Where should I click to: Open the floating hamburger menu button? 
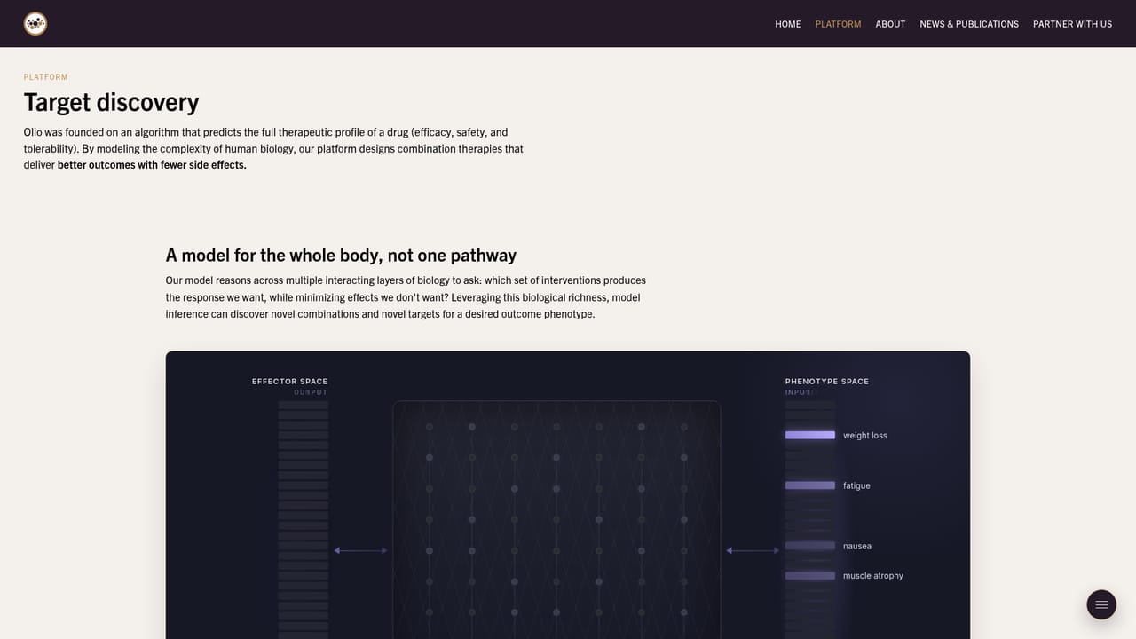1101,604
